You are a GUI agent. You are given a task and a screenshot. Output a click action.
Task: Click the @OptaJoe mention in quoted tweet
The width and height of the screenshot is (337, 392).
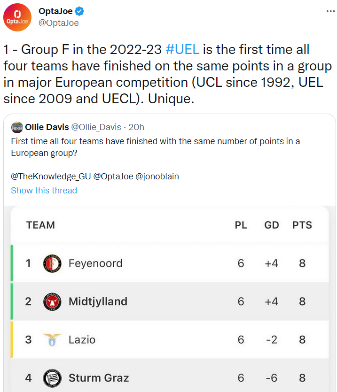[x=112, y=177]
